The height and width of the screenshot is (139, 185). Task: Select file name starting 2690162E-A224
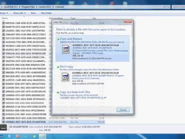click(x=25, y=92)
